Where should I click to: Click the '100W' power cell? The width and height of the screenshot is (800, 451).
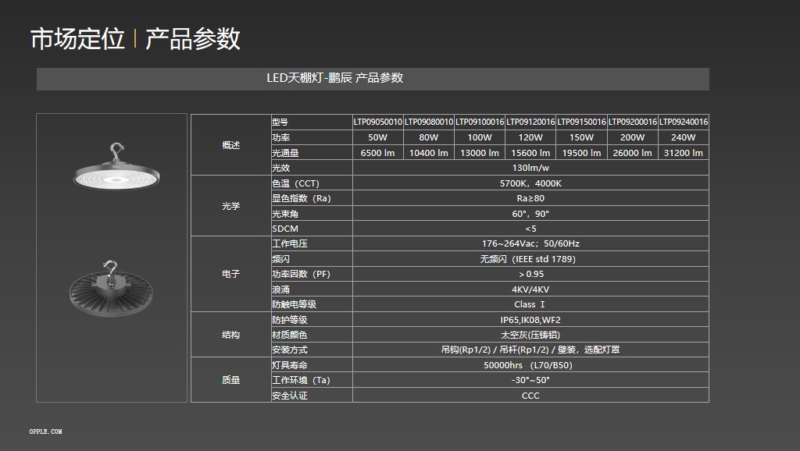(480, 137)
